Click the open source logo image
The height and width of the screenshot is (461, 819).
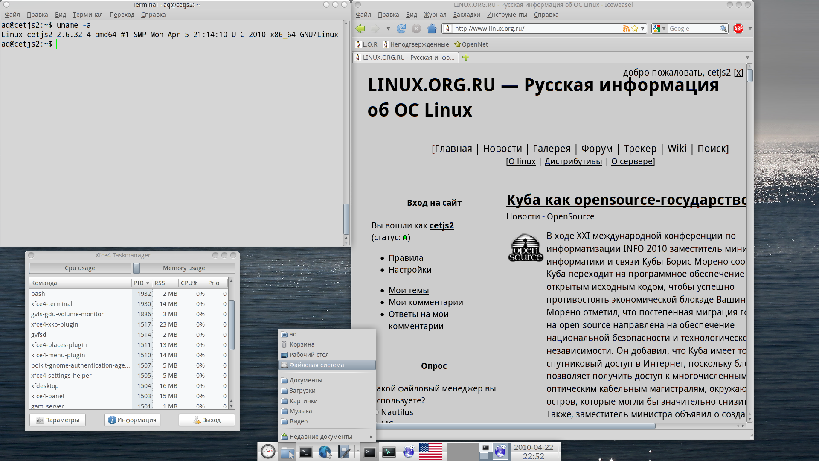coord(526,248)
